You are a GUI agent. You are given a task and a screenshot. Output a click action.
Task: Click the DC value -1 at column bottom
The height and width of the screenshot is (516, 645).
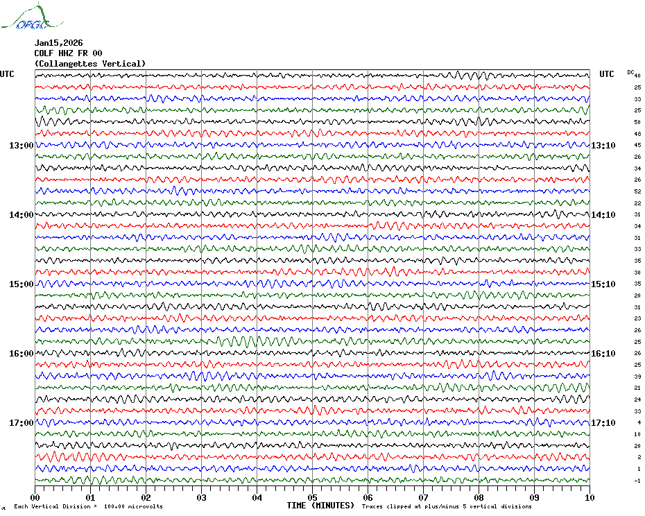tap(637, 481)
